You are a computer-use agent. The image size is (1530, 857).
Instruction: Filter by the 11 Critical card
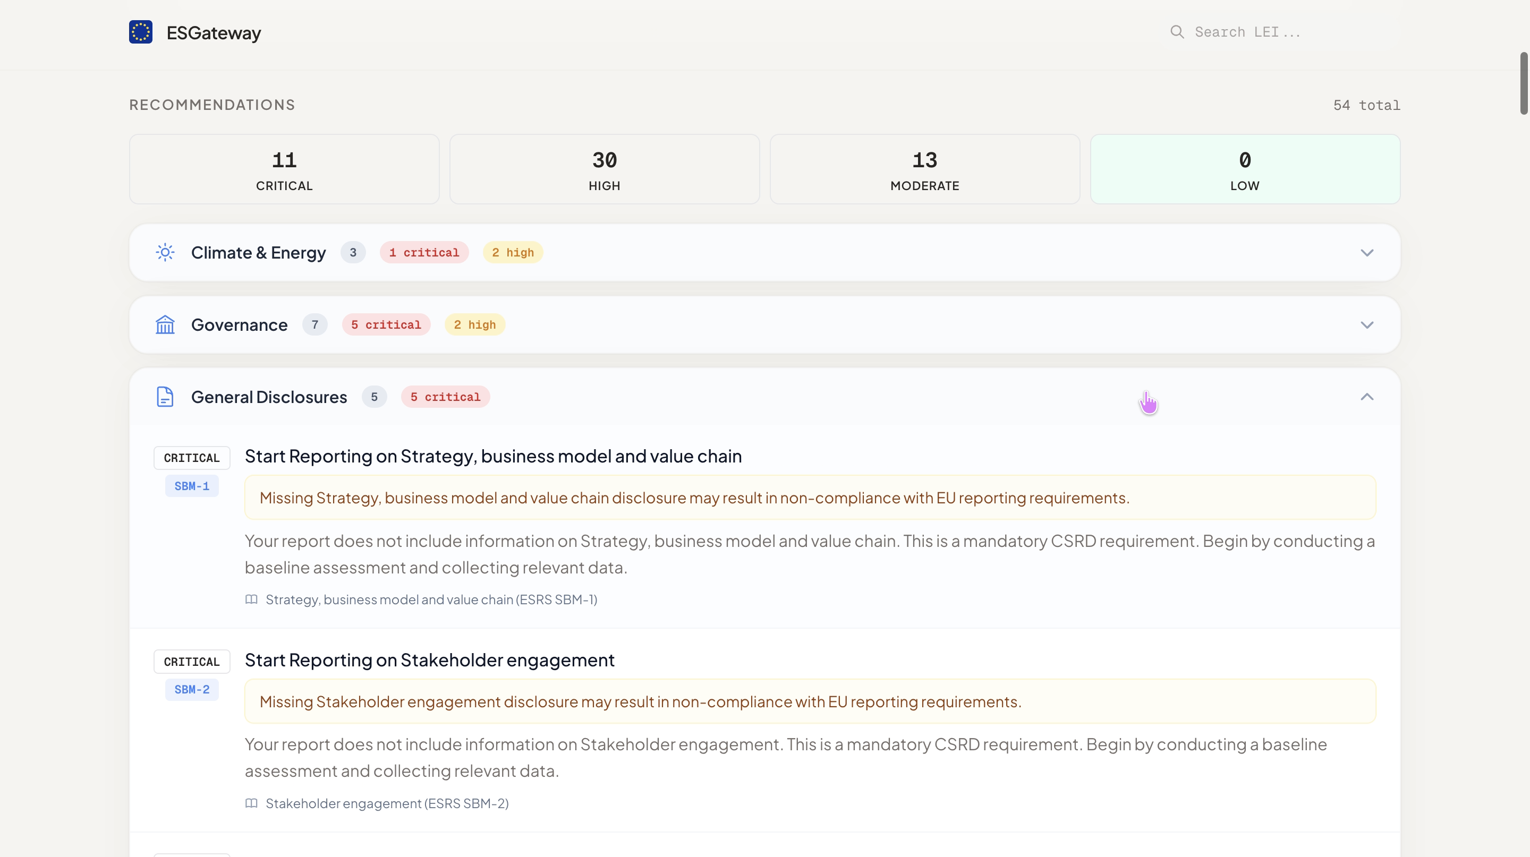point(284,169)
